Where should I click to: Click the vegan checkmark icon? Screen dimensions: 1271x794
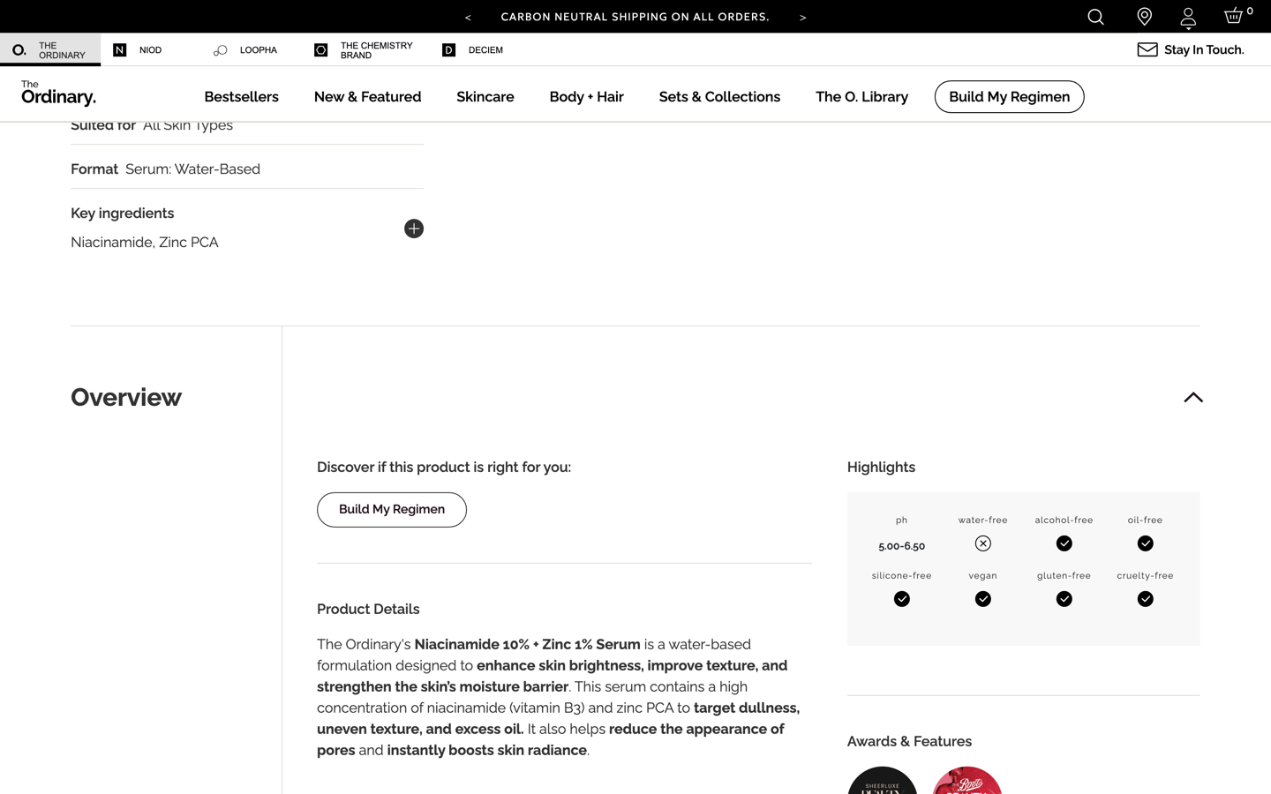pos(982,599)
